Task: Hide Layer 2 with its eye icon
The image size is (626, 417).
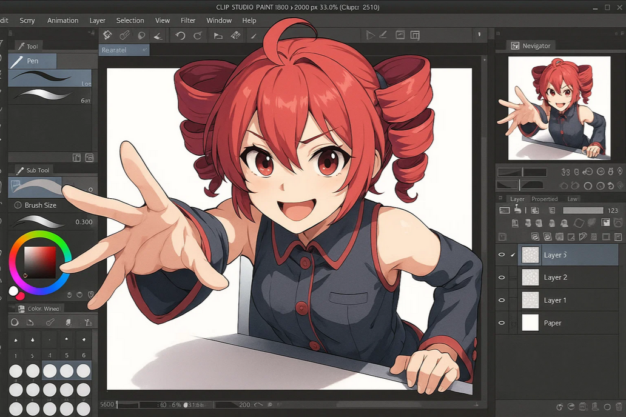Action: (502, 278)
